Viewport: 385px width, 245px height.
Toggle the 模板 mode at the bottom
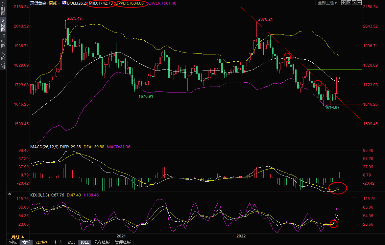coord(26,242)
